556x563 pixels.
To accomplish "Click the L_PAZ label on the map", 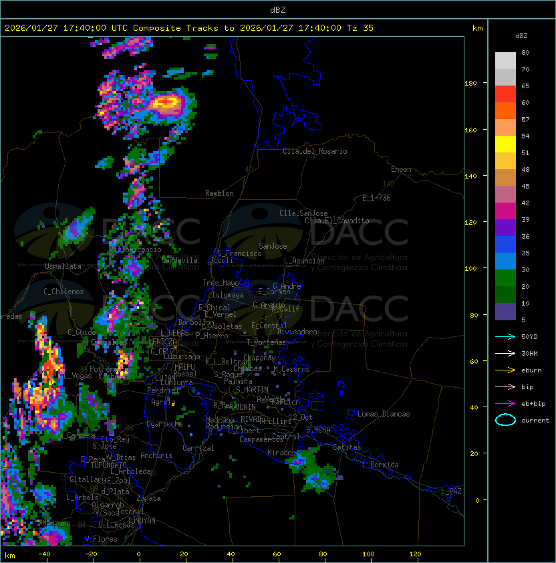I will [x=451, y=491].
